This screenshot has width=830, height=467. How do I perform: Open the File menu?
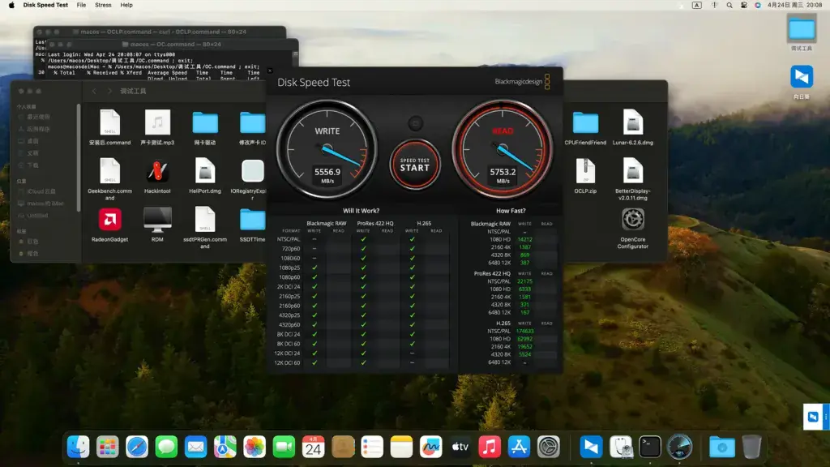[81, 6]
